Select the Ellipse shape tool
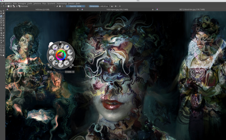 3,18
